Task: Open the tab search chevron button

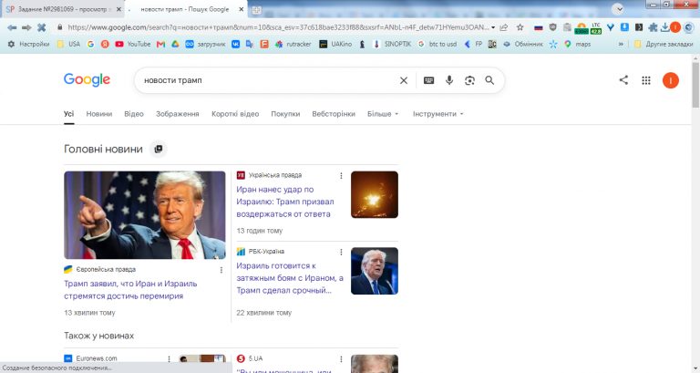Action: tap(617, 9)
